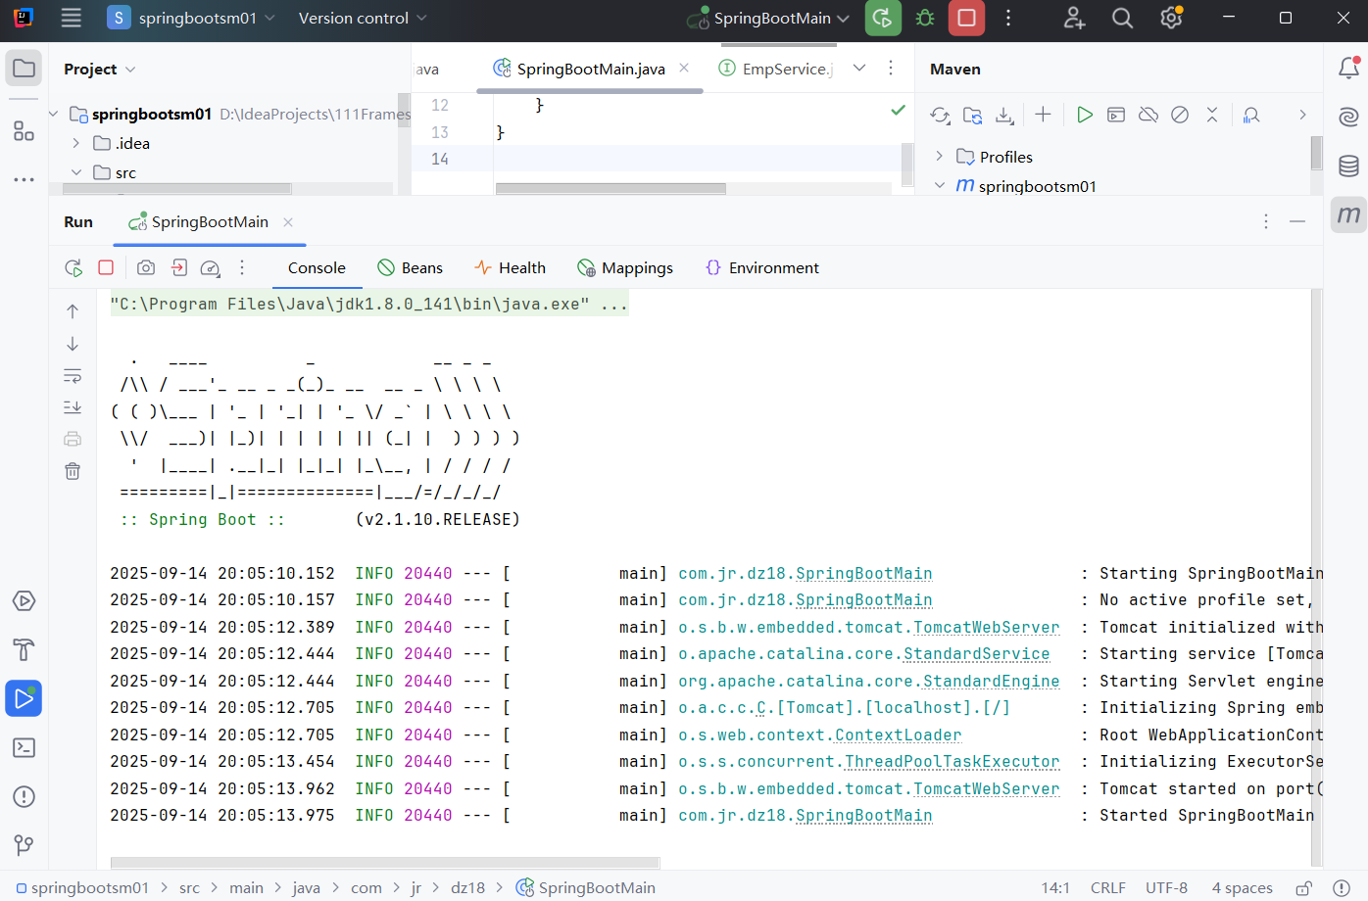Switch to the SpringBootMain.java editor tab
The width and height of the screenshot is (1368, 901).
point(591,69)
